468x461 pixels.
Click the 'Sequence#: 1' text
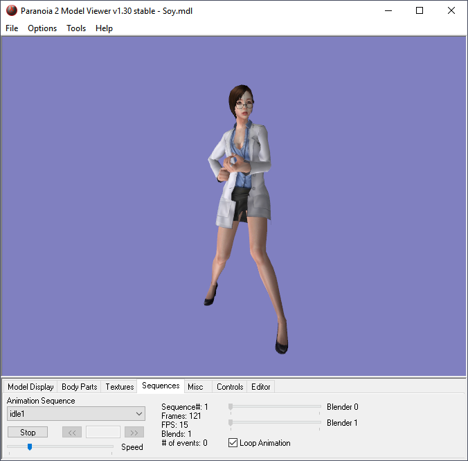184,407
